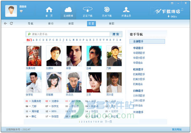Image resolution: width=191 pixels, height=133 pixels.
Task: Open the 华语组合 category
Action: coord(138,63)
